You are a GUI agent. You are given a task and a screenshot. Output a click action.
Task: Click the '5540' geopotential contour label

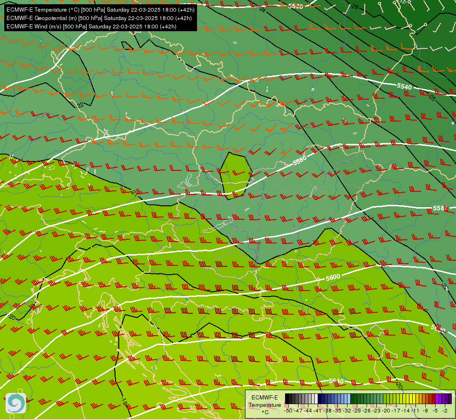(x=404, y=86)
